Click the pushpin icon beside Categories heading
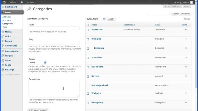Image resolution: width=198 pixels, height=111 pixels. tap(29, 9)
